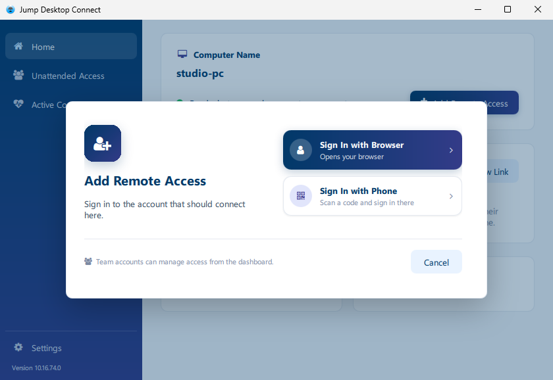Open the Home sidebar item
Image resolution: width=553 pixels, height=380 pixels.
click(x=71, y=46)
